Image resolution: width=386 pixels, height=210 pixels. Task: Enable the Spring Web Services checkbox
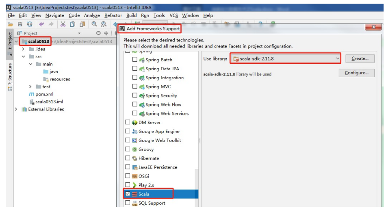pyautogui.click(x=134, y=113)
